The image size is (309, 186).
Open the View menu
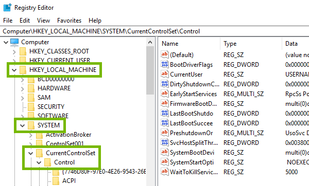(43, 21)
